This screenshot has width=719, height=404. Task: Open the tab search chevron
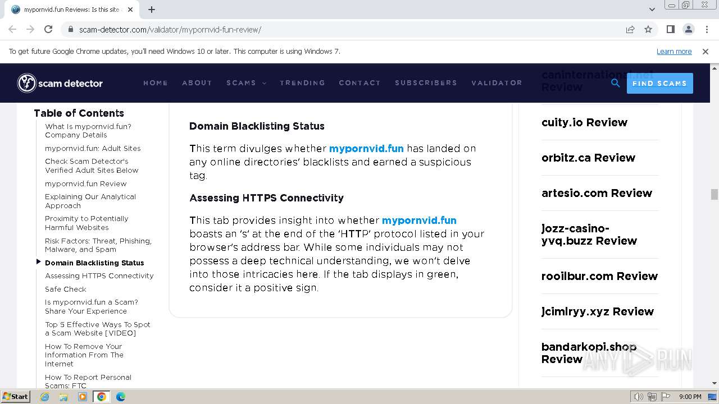click(652, 10)
